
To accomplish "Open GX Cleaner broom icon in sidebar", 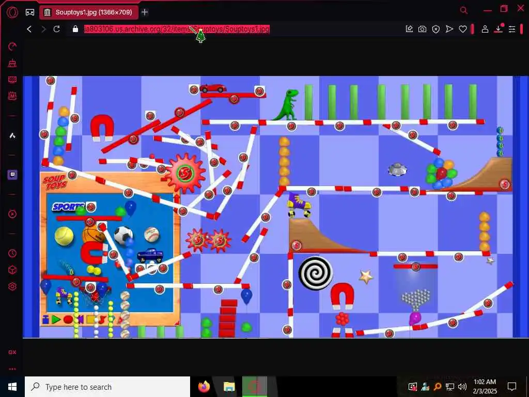I will [12, 63].
